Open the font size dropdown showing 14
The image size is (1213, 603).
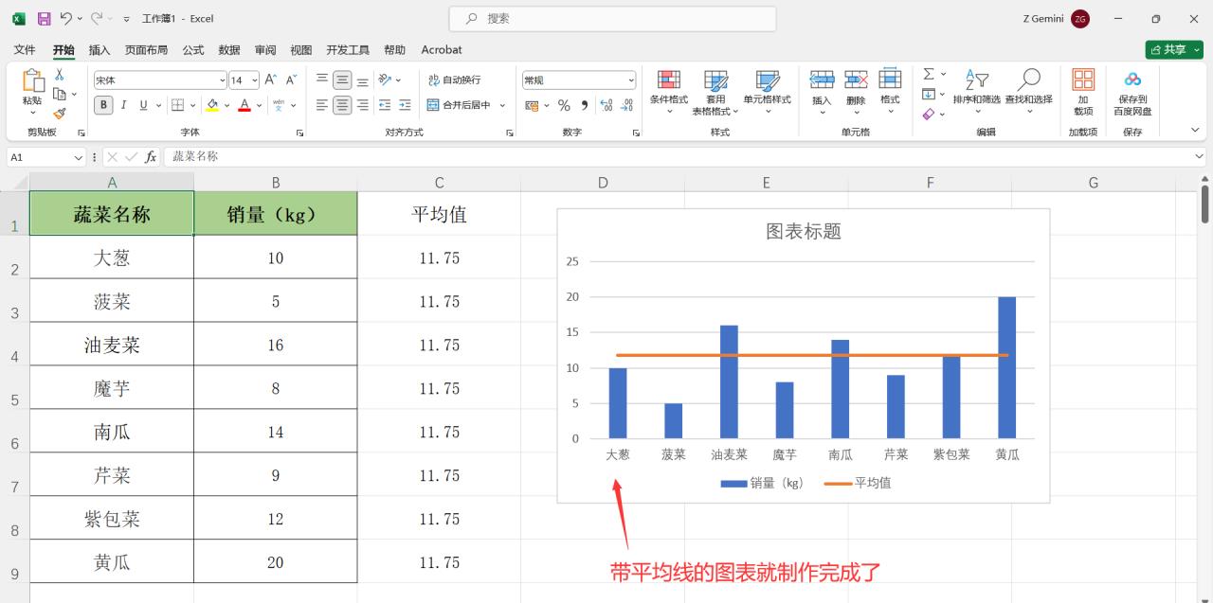(x=254, y=80)
